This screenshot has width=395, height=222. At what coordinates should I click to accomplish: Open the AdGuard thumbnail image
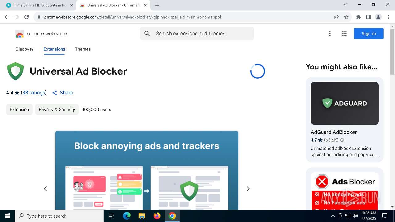345,103
